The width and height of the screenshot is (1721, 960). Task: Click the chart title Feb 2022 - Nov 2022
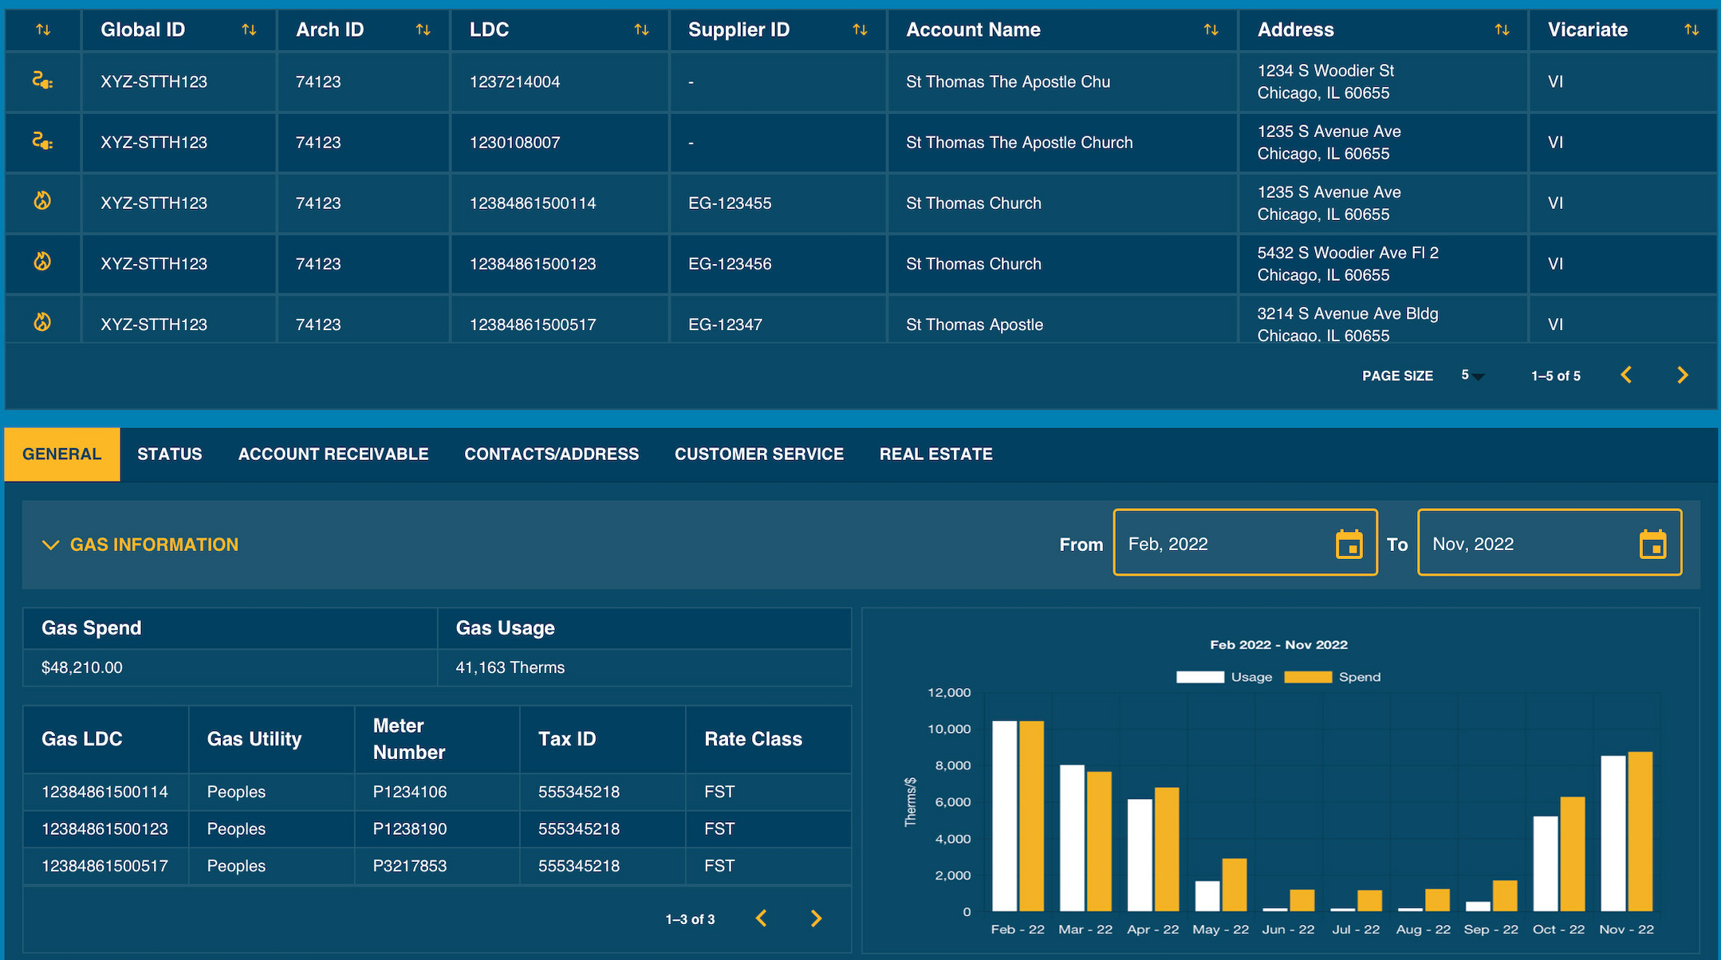pos(1278,644)
